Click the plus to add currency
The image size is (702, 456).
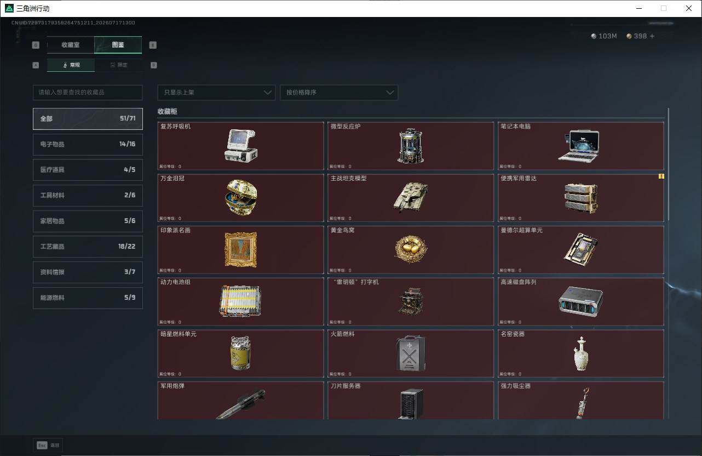pos(652,36)
